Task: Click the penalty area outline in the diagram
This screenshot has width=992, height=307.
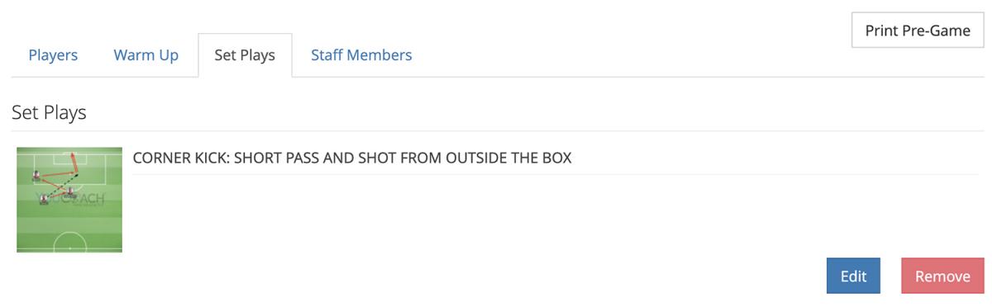Action: [69, 170]
